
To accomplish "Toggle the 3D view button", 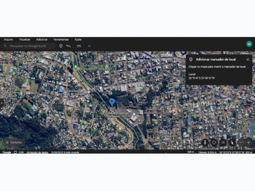I will point(223,142).
